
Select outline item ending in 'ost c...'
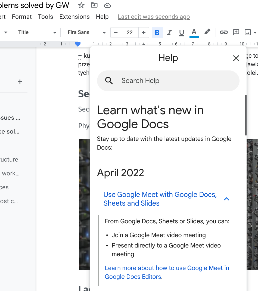pos(9,201)
